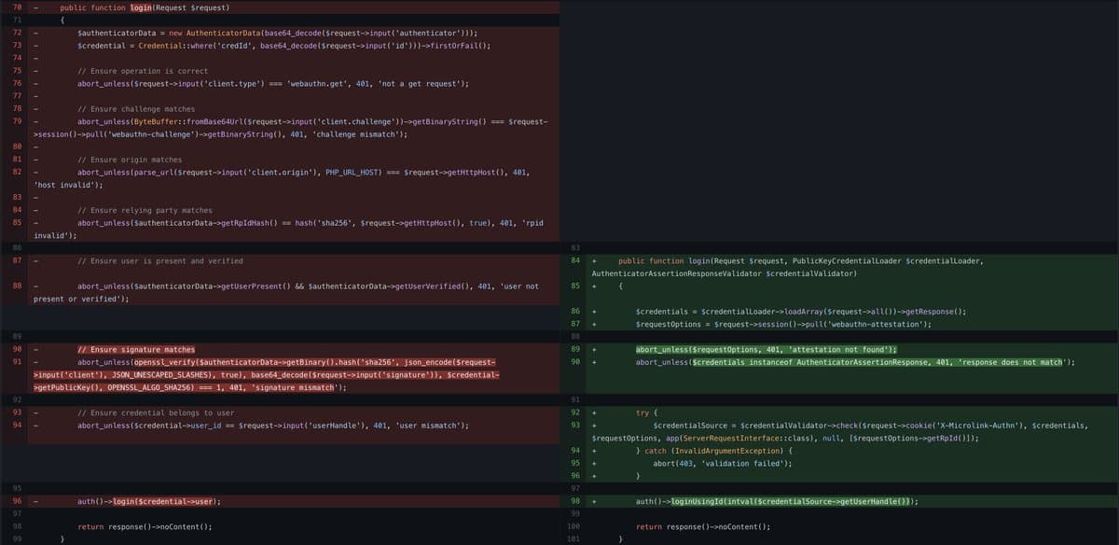Screen dimensions: 1119x545
Task: Click the minus marker beside deleted line 72
Action: pyautogui.click(x=35, y=33)
